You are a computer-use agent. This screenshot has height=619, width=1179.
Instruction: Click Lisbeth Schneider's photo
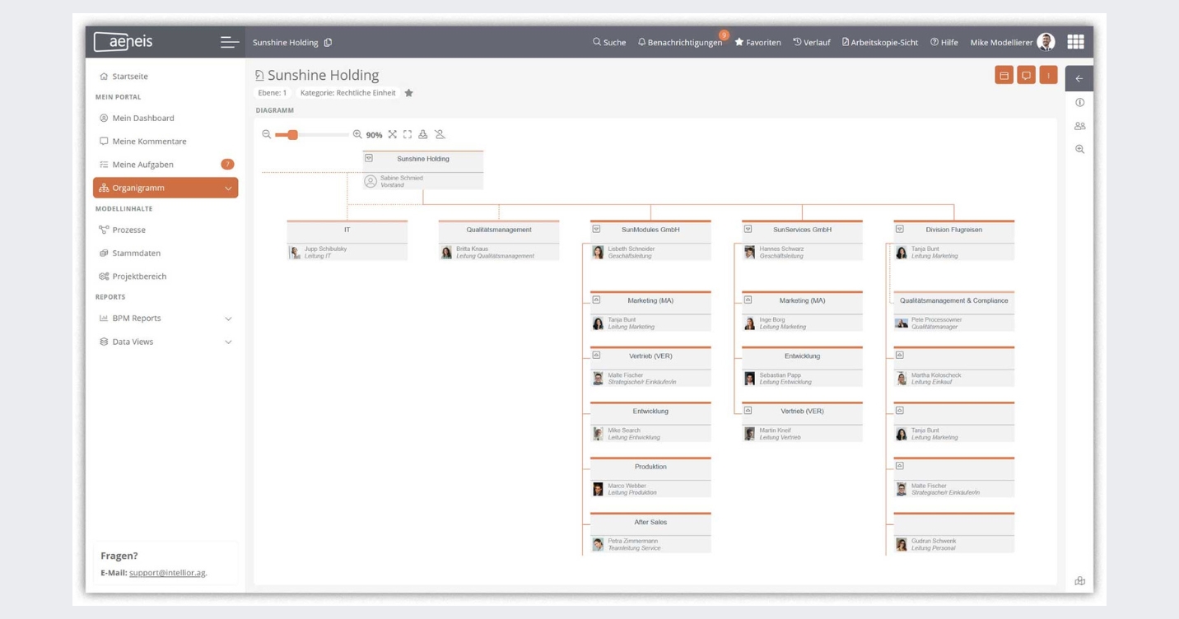pyautogui.click(x=598, y=253)
